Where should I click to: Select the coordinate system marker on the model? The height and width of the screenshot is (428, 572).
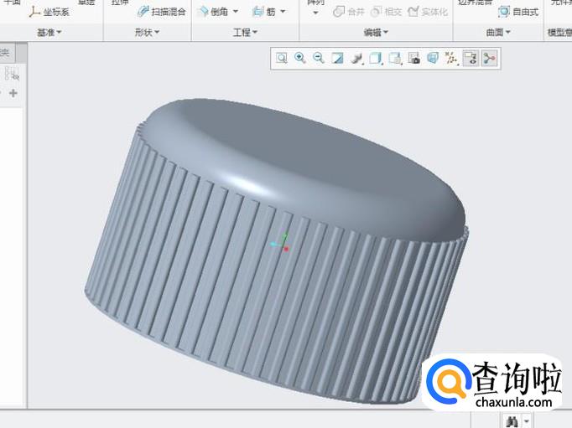(280, 242)
